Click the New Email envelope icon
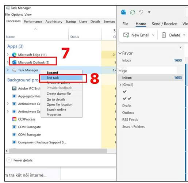This screenshot has height=183, width=188. point(126,35)
